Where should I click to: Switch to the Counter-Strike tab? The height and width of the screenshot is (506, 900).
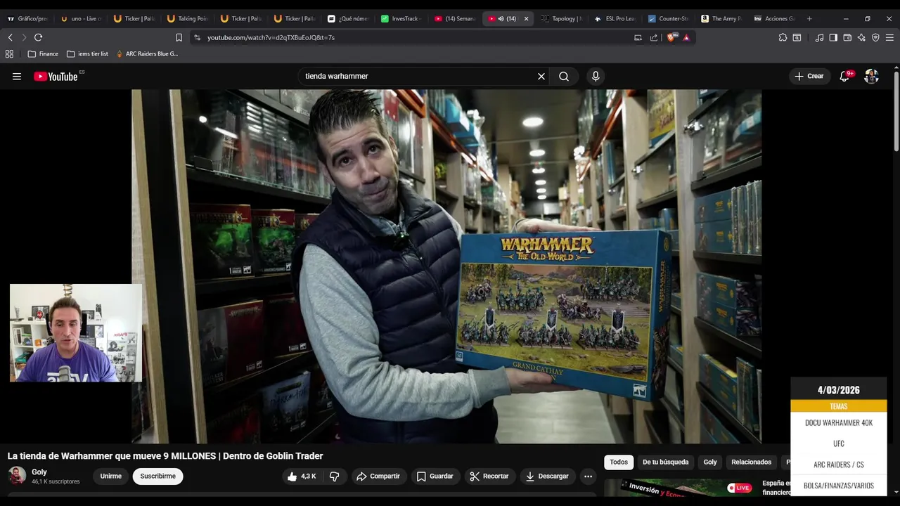pyautogui.click(x=668, y=19)
